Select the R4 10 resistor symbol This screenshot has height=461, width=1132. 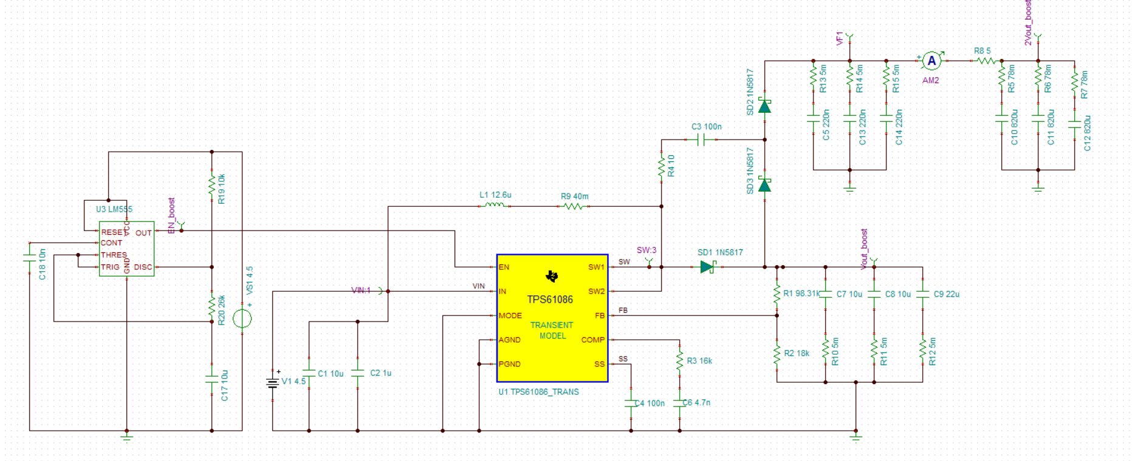662,166
